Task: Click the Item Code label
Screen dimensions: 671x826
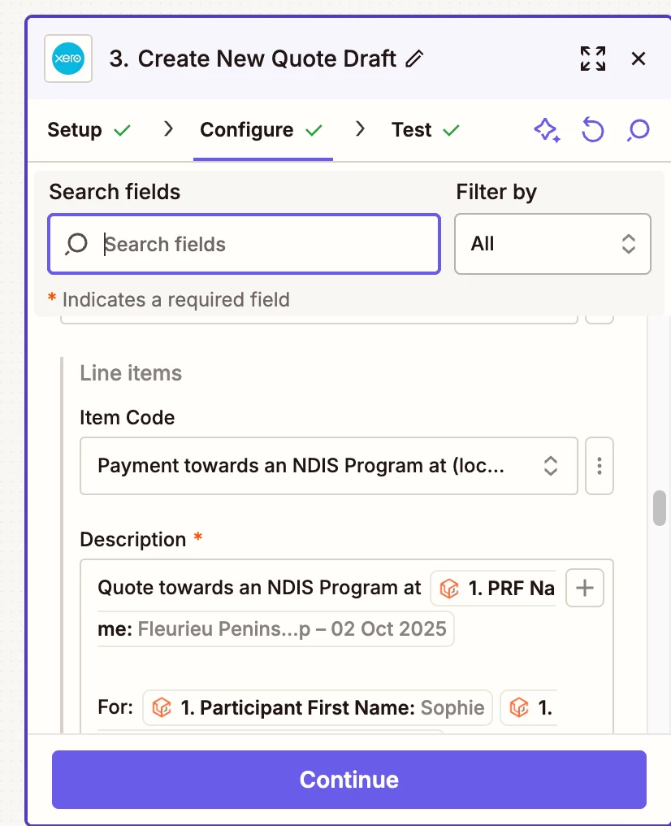Action: pos(128,418)
